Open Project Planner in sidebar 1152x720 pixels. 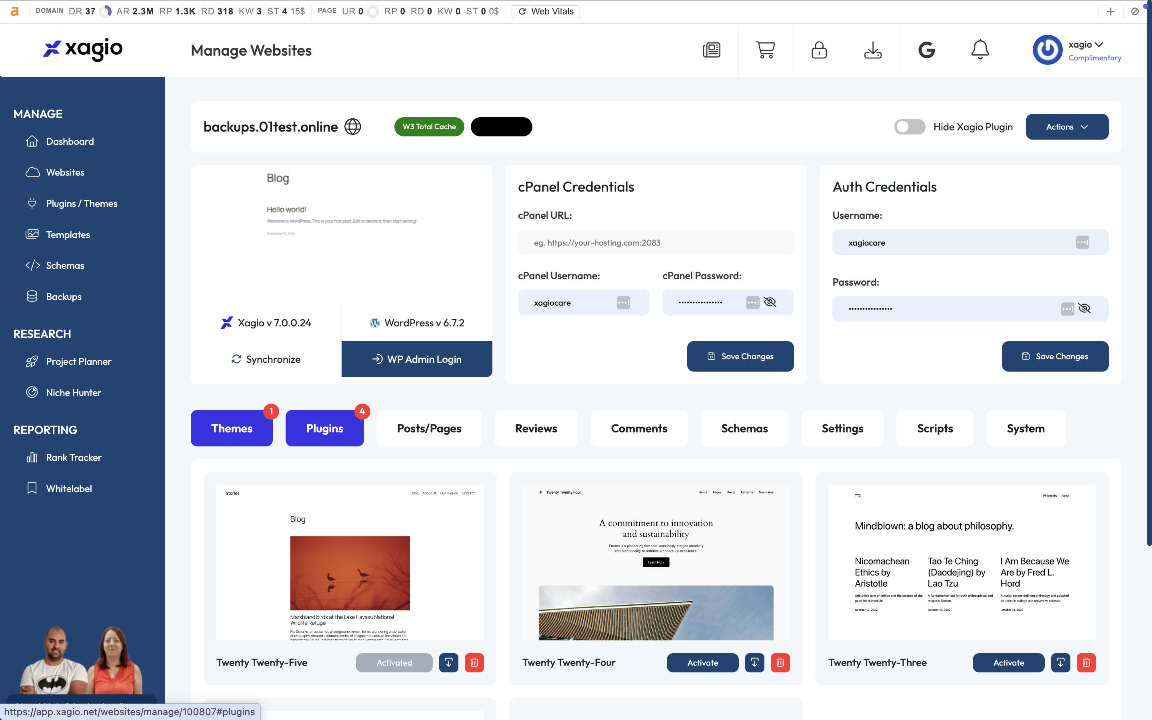pos(78,362)
